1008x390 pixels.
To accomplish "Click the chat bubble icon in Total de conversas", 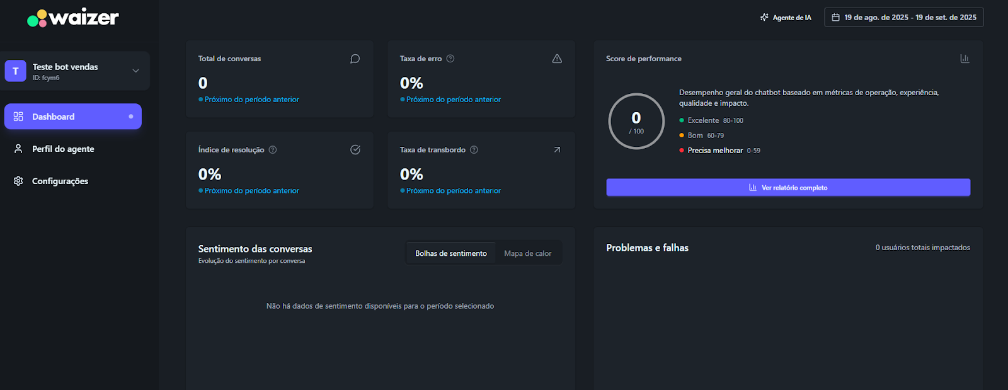I will (355, 59).
